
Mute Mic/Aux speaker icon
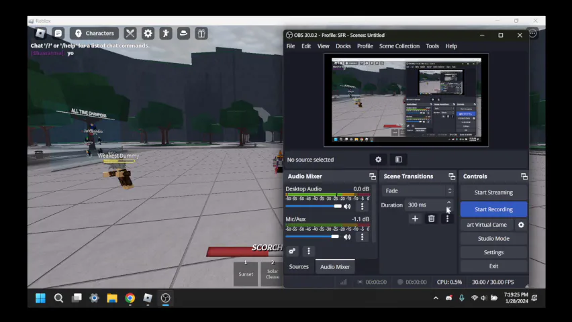(347, 237)
